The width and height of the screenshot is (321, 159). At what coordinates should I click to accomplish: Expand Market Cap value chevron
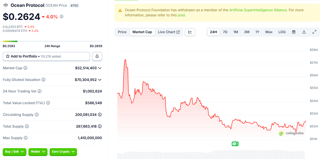[x=100, y=68]
